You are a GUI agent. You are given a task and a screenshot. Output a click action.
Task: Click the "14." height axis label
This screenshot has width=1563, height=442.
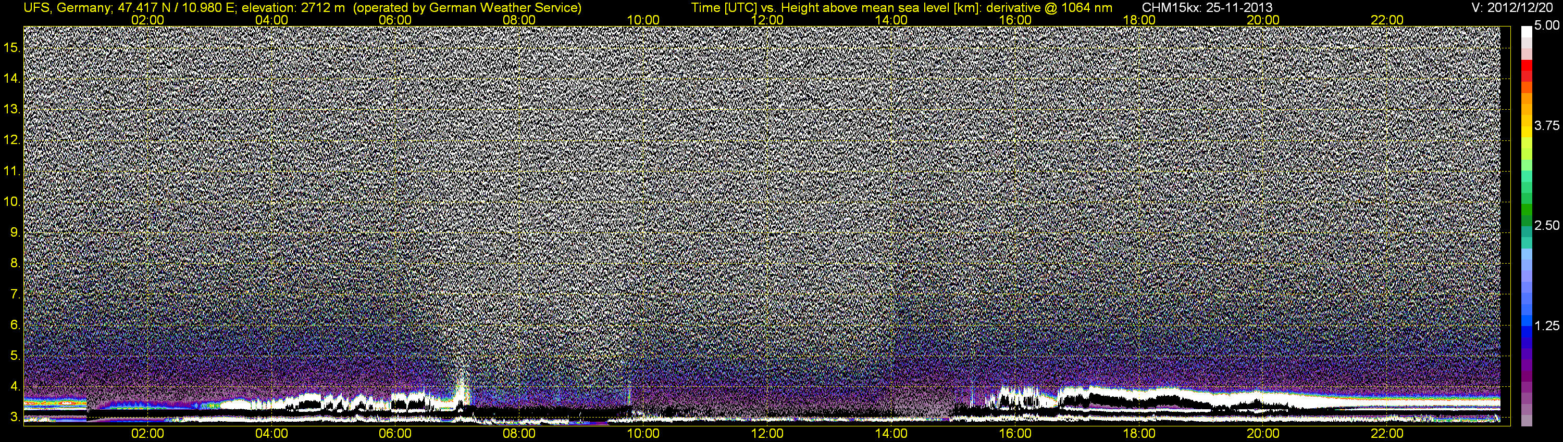[x=12, y=79]
